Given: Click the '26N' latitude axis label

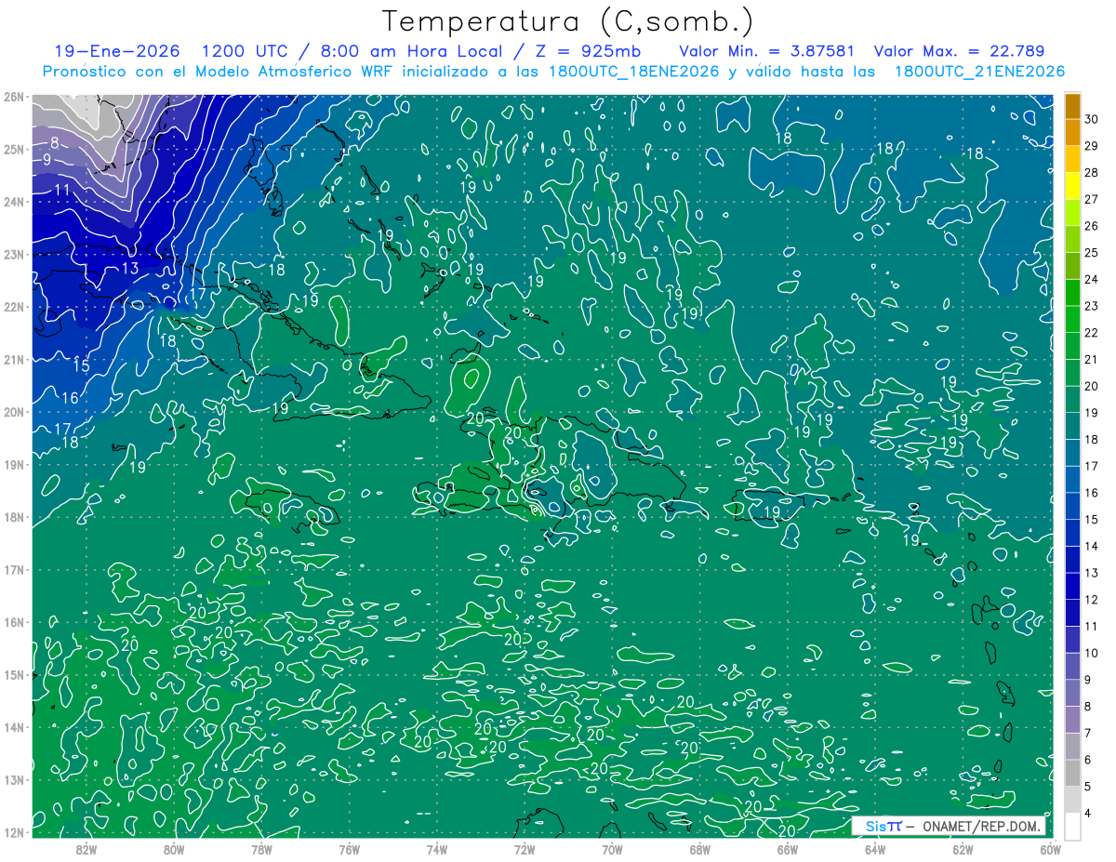Looking at the screenshot, I should (14, 97).
